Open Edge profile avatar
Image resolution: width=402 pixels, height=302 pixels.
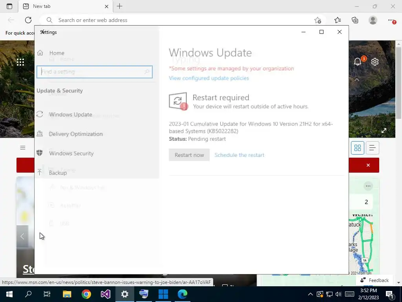coord(373,20)
